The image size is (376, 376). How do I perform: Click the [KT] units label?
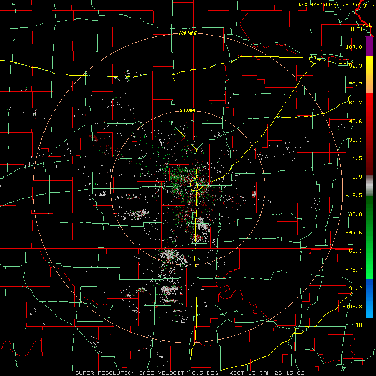point(357,29)
